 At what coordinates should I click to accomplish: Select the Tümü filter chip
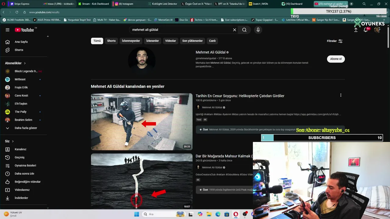(x=97, y=41)
